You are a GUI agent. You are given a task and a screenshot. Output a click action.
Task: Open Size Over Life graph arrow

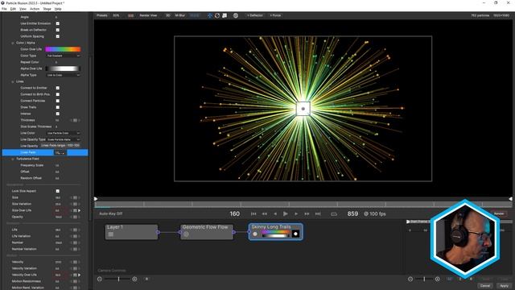[79, 210]
